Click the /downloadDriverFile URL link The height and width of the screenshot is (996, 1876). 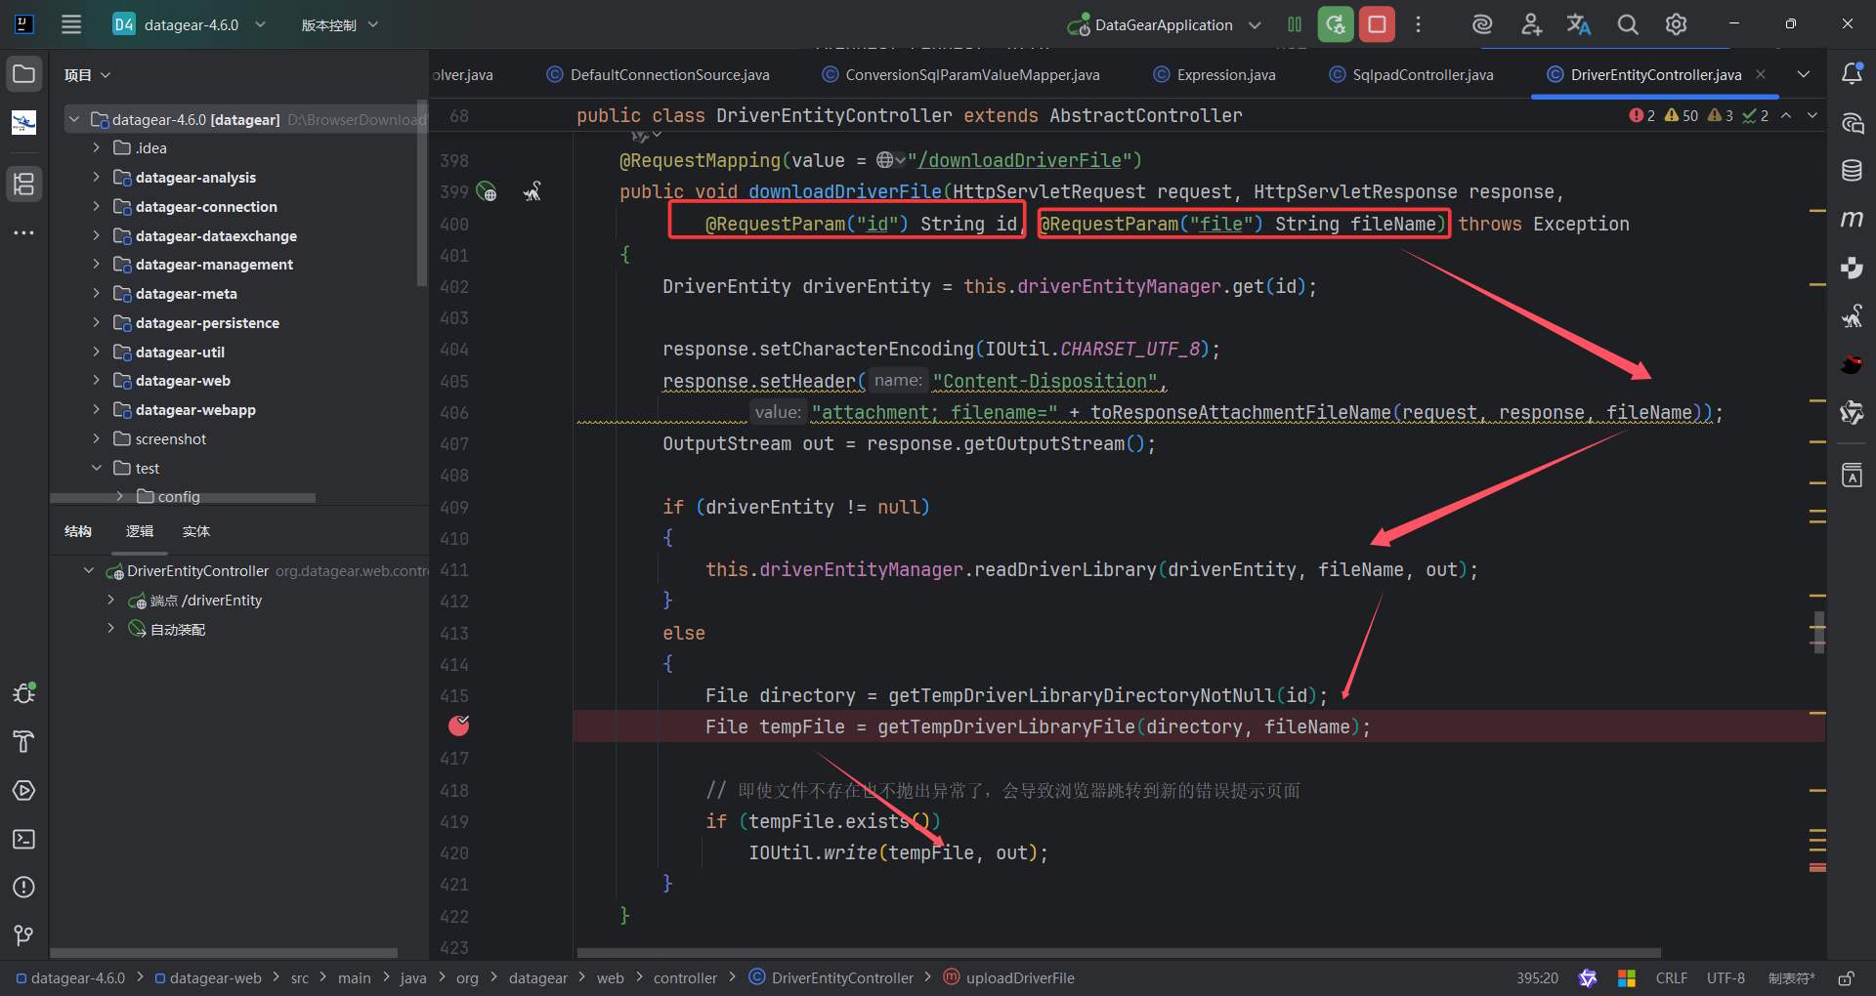1019,160
